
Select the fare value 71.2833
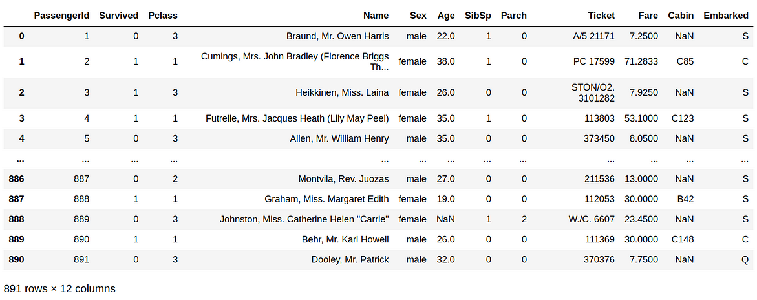[641, 62]
